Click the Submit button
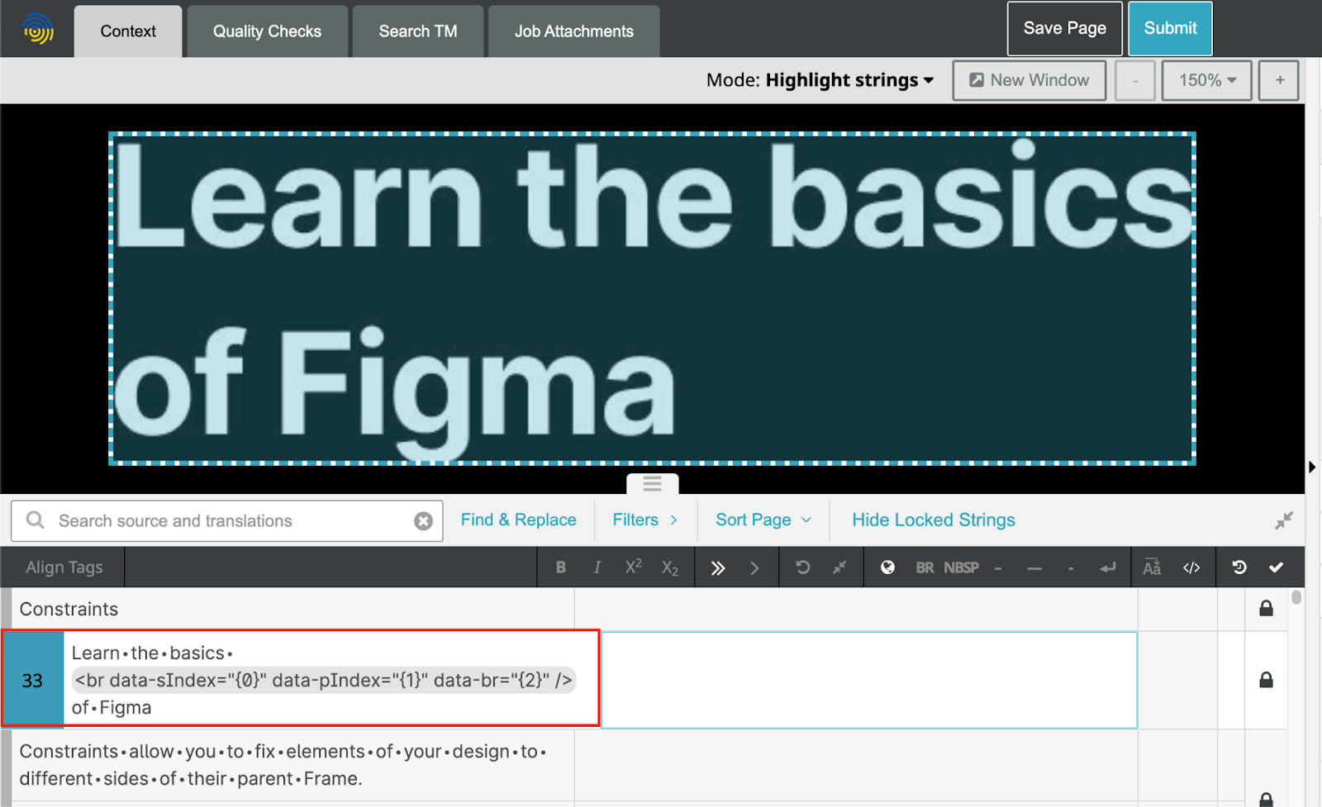 (x=1169, y=28)
